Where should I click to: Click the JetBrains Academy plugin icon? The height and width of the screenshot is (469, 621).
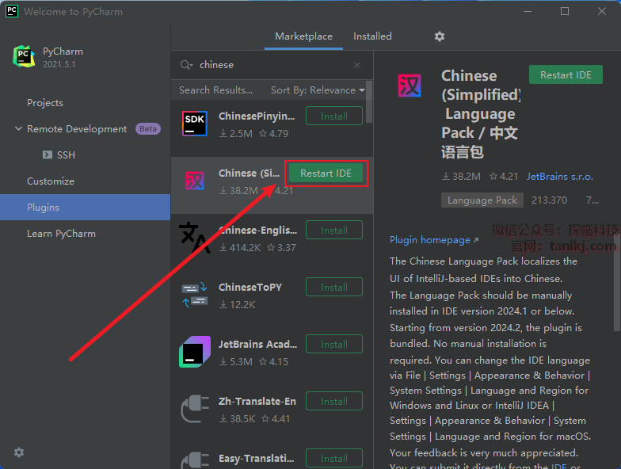[x=195, y=352]
